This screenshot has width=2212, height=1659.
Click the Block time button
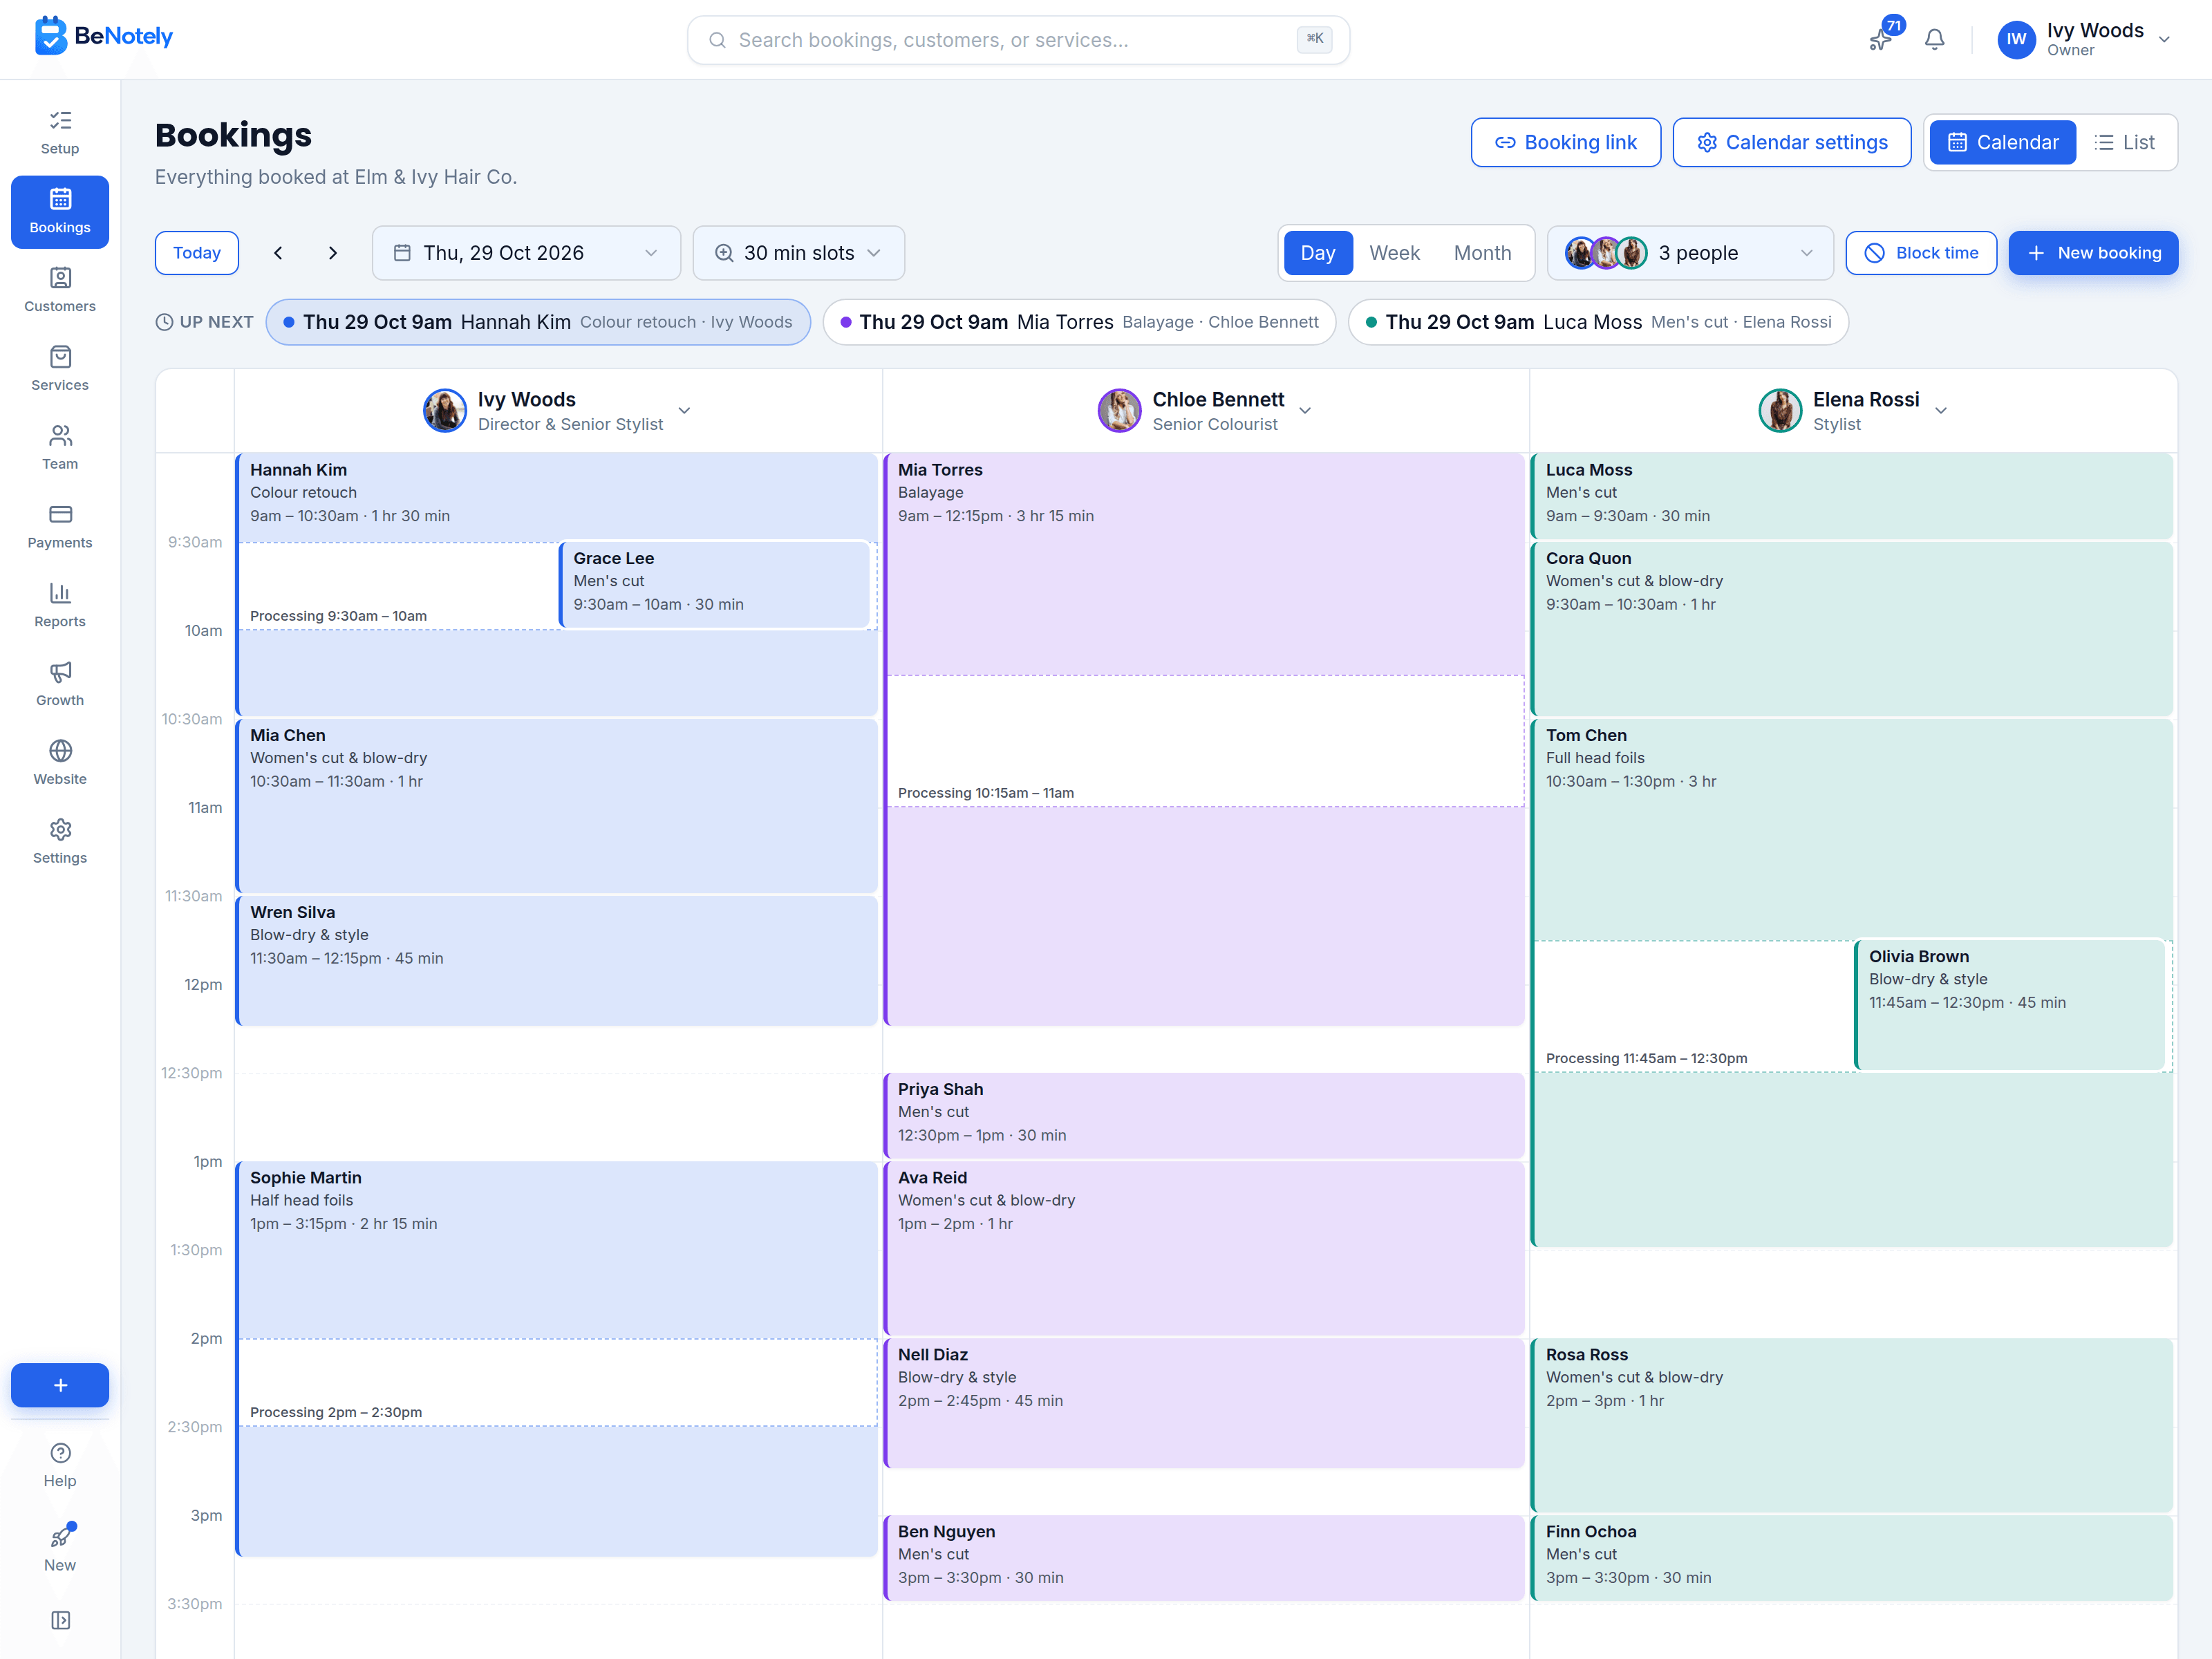1921,253
